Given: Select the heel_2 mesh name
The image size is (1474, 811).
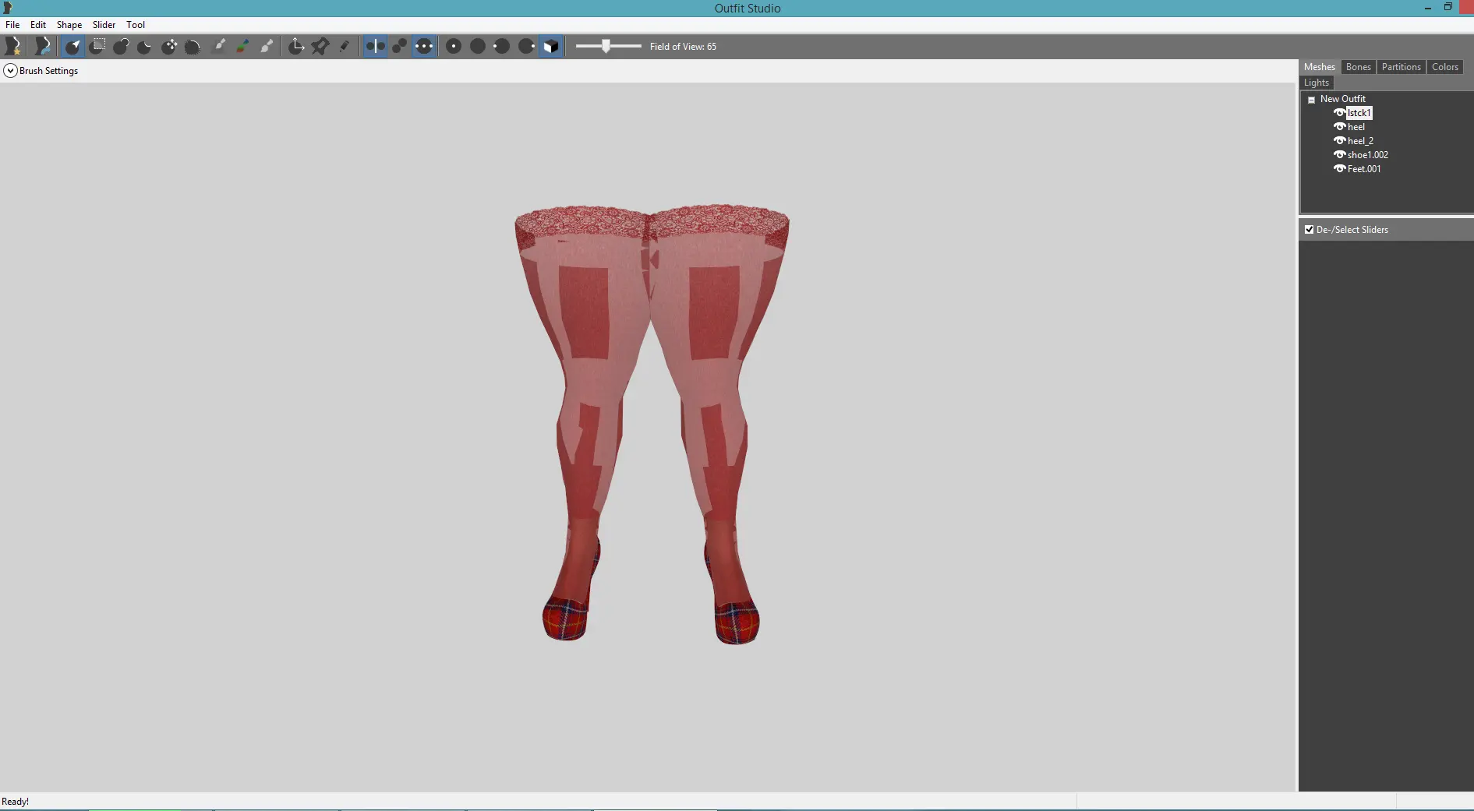Looking at the screenshot, I should [x=1360, y=141].
